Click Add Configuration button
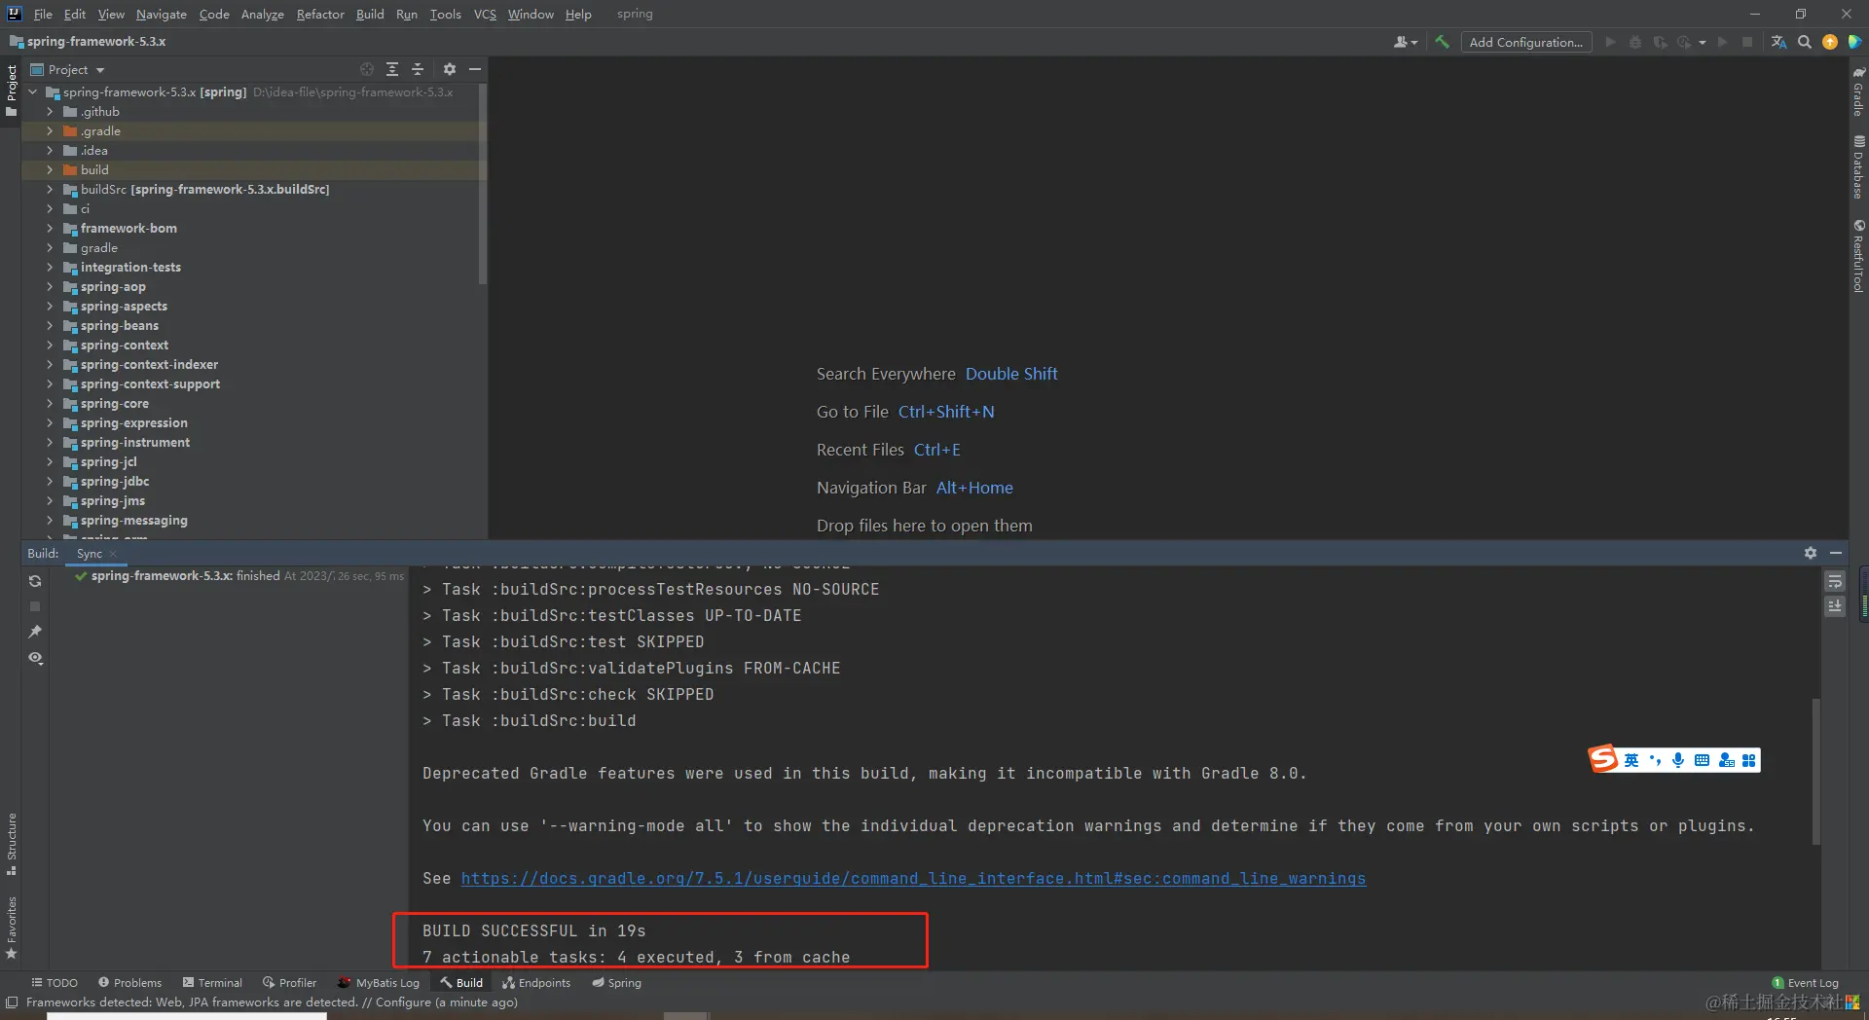The image size is (1869, 1020). pos(1525,42)
